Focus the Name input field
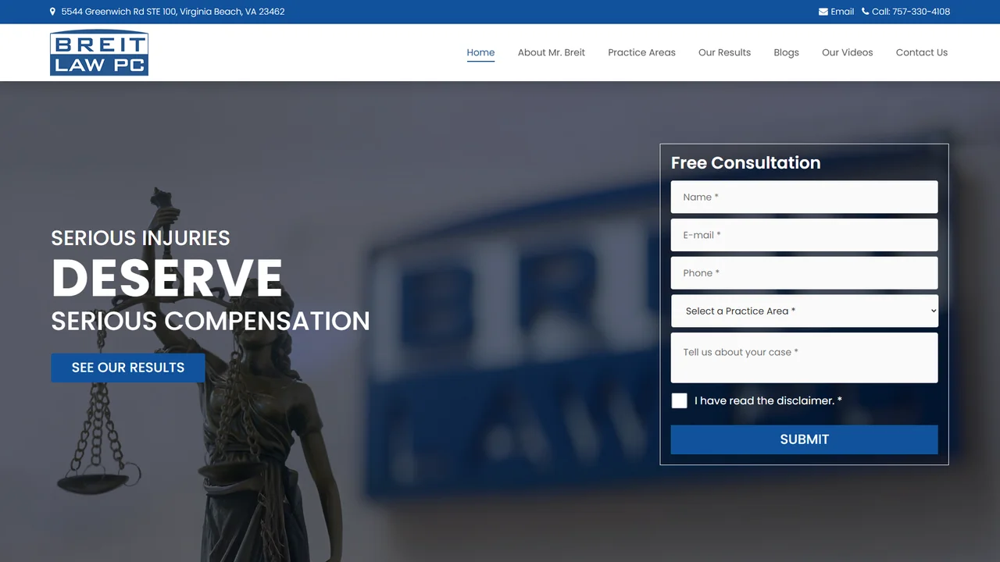Screen dimensions: 1000x562 (804, 197)
